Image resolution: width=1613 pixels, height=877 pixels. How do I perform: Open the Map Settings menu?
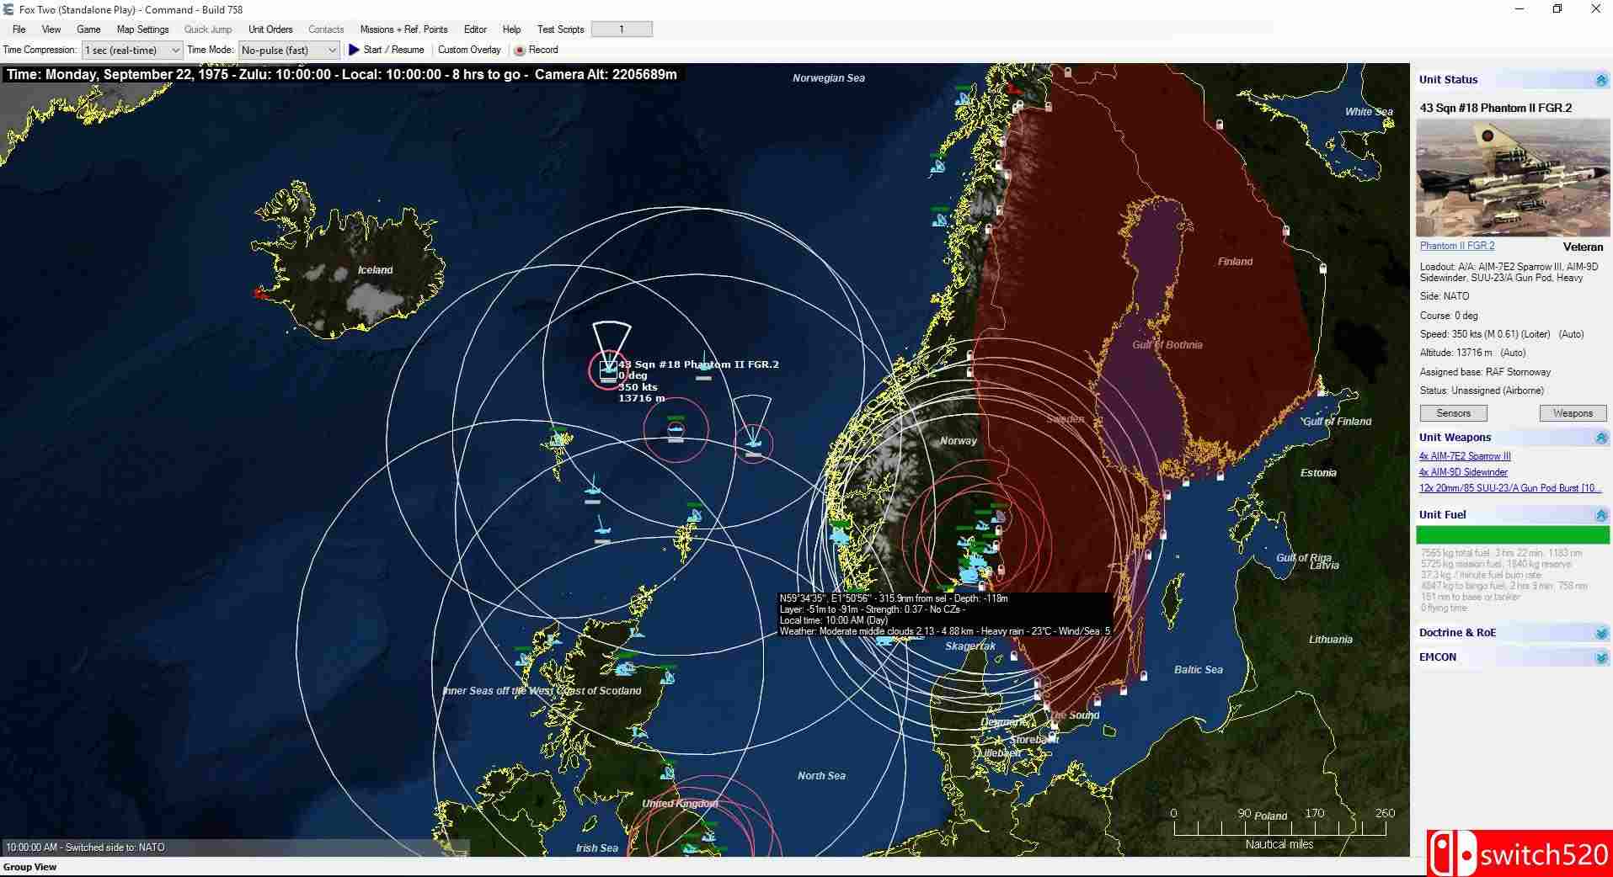(142, 29)
